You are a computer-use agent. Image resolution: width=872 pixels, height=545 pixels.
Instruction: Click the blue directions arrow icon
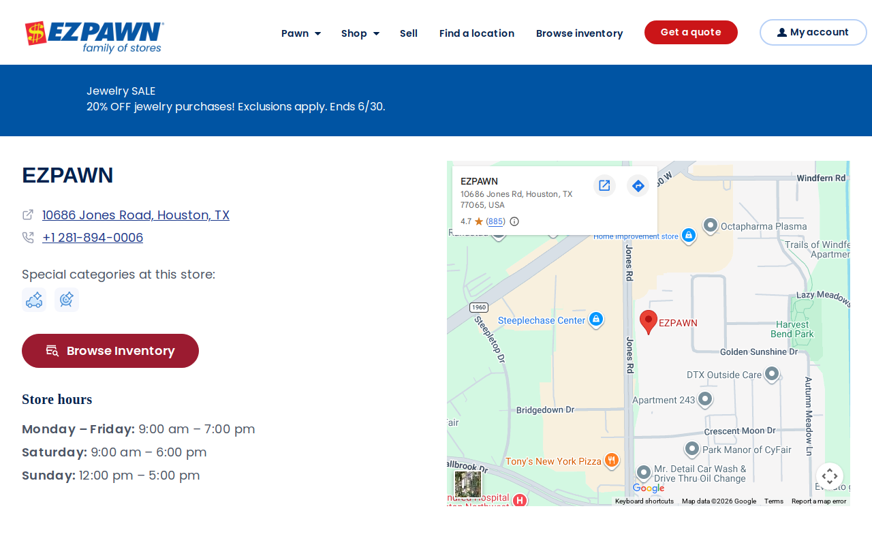[638, 185]
